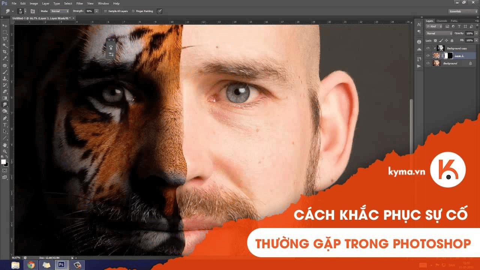Image resolution: width=480 pixels, height=270 pixels.
Task: Hide the Background copy layer
Action: pos(428,48)
